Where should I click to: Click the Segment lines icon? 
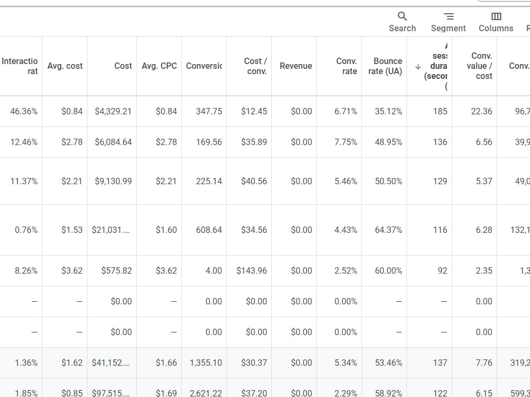[x=448, y=16]
